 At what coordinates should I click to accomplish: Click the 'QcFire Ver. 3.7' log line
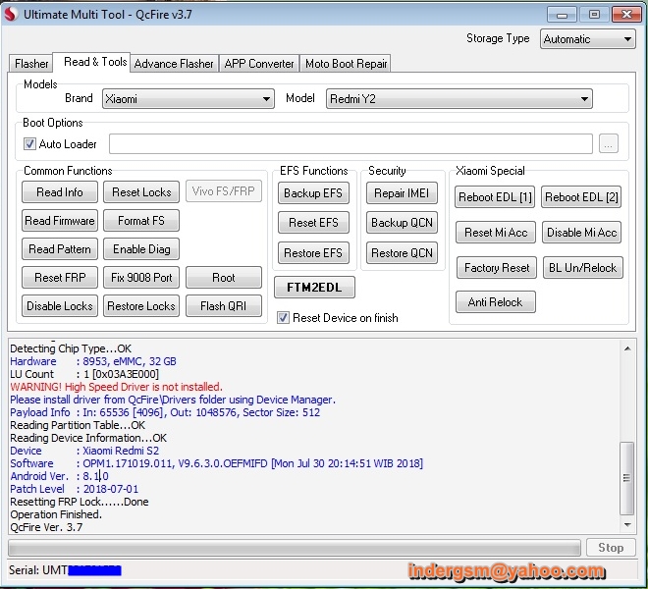46,527
